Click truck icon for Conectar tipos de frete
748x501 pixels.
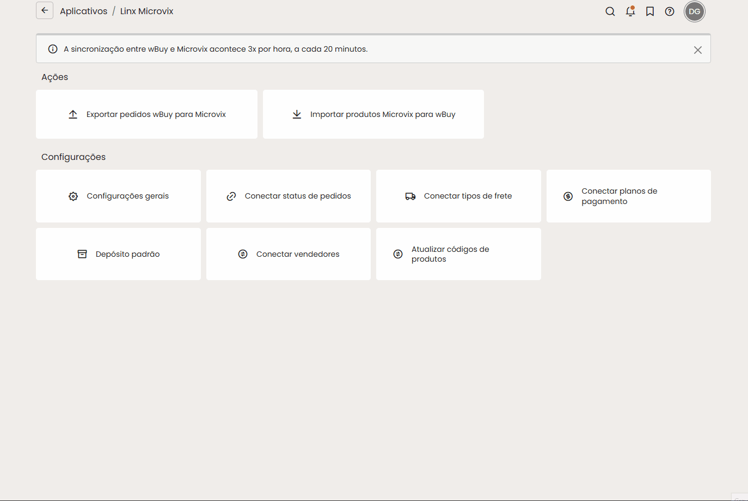coord(410,196)
